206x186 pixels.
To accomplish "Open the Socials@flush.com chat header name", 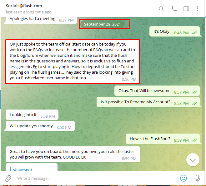I will (24, 6).
